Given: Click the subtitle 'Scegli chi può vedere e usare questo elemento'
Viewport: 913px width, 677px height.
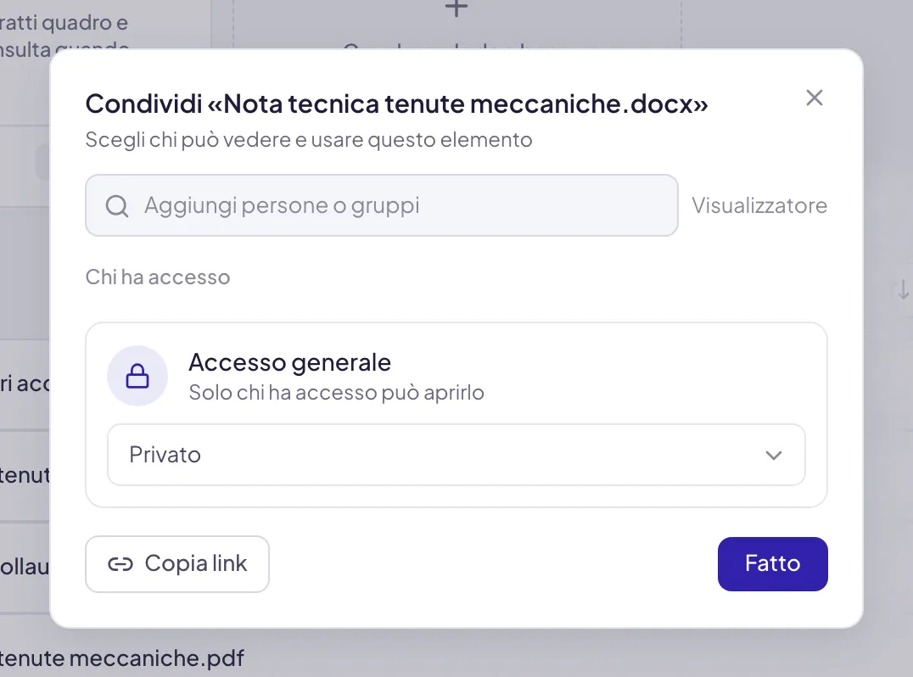Looking at the screenshot, I should [x=309, y=140].
